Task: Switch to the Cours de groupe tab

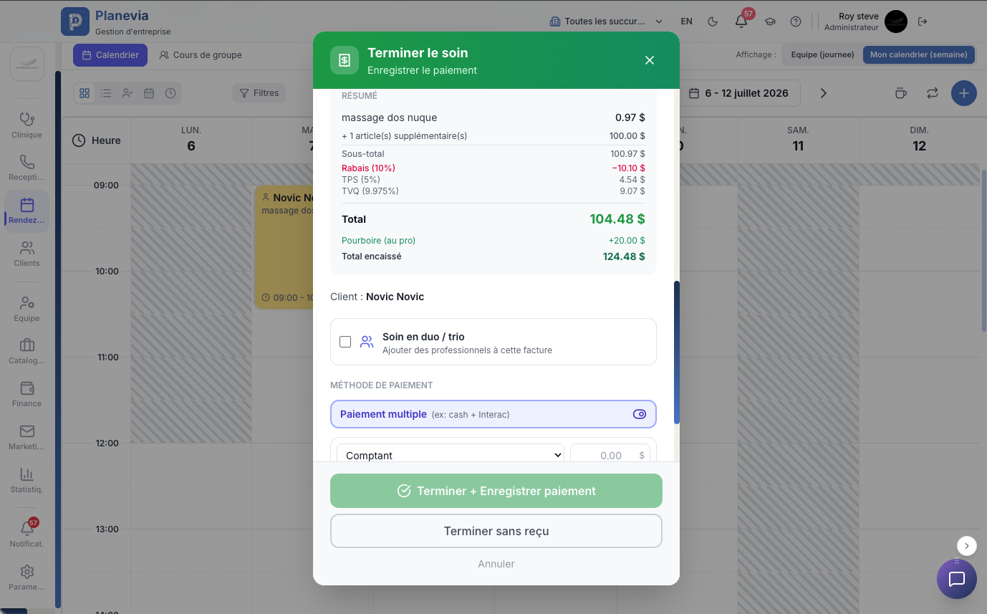Action: (201, 55)
